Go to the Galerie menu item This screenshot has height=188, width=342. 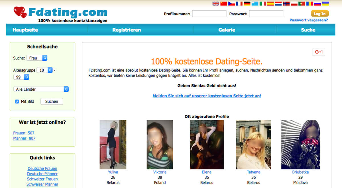(x=227, y=30)
